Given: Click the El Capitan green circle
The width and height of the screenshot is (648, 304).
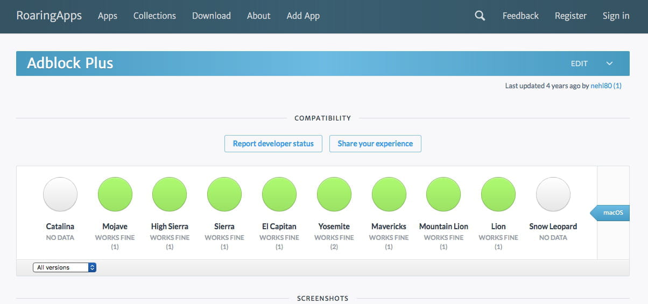Looking at the screenshot, I should 279,194.
